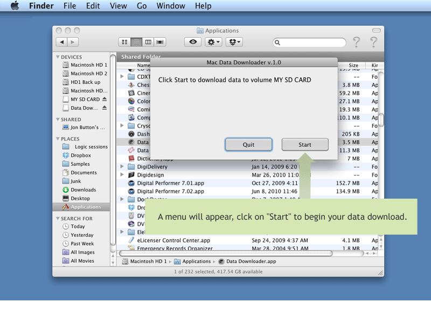The image size is (431, 323).
Task: Sort the file list by Size column
Action: coord(353,65)
